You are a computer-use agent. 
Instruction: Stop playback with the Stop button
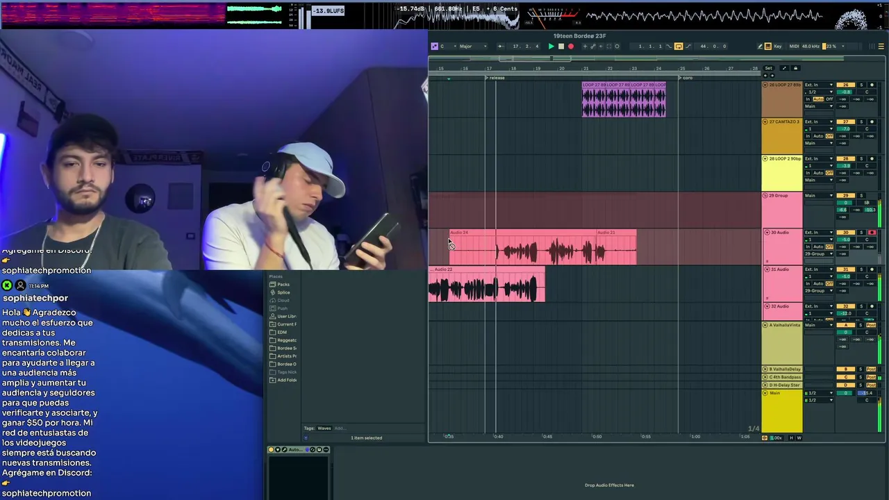[x=561, y=47]
